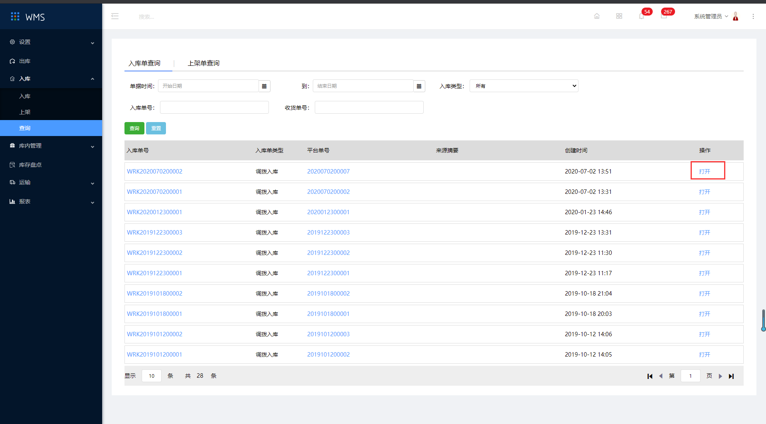Open platform order link 2019101200003
Screen dimensions: 766x424
pos(328,334)
